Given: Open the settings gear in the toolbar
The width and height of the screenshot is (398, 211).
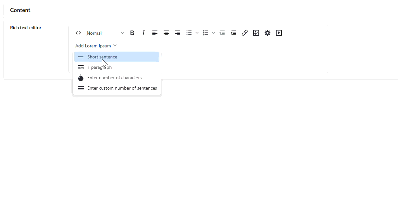Looking at the screenshot, I should point(267,33).
